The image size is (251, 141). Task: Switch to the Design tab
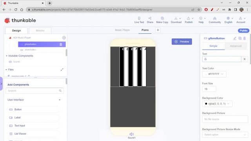click(16, 31)
